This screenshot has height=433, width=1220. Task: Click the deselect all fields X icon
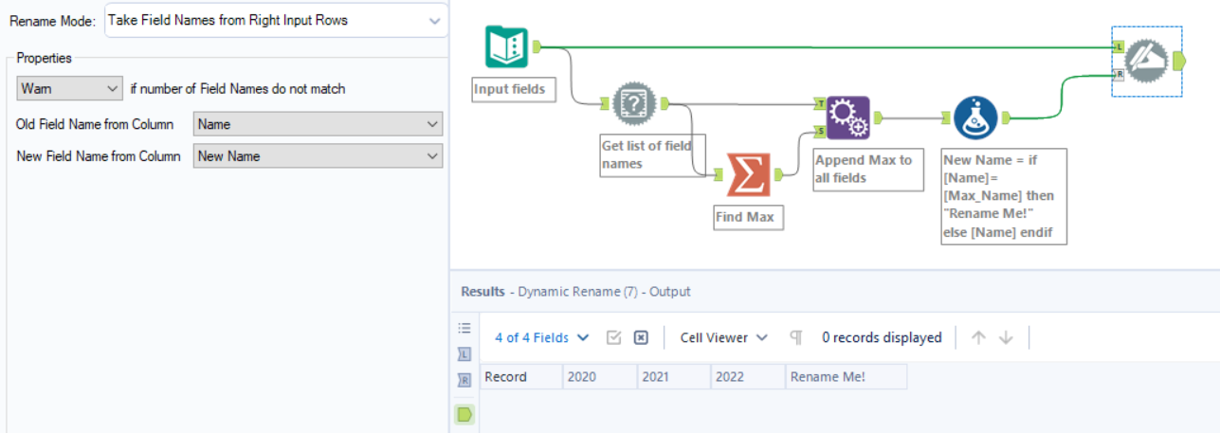coord(641,338)
